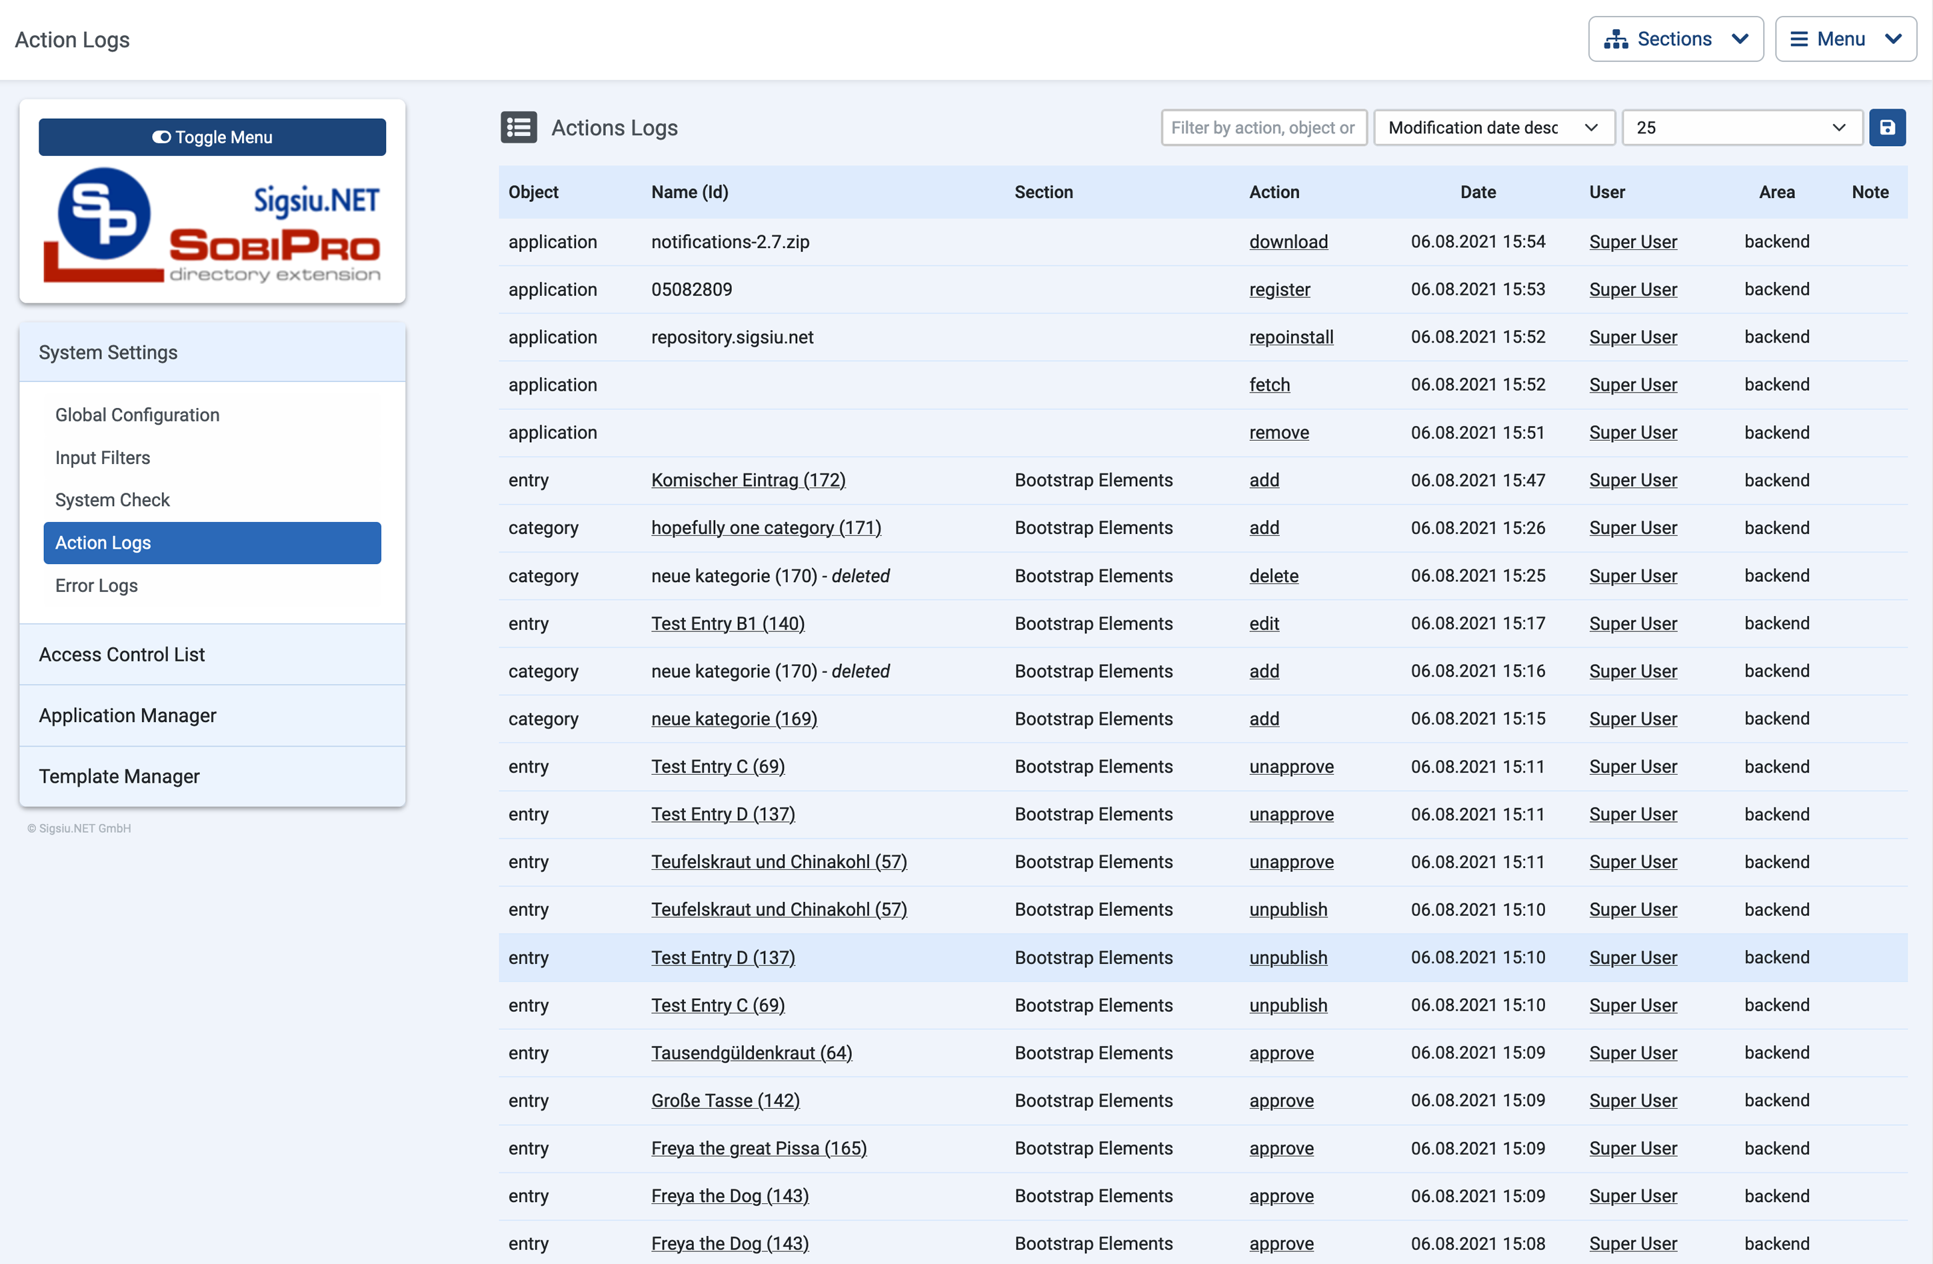This screenshot has height=1264, width=1933.
Task: Click the Action Logs page title
Action: pyautogui.click(x=72, y=40)
